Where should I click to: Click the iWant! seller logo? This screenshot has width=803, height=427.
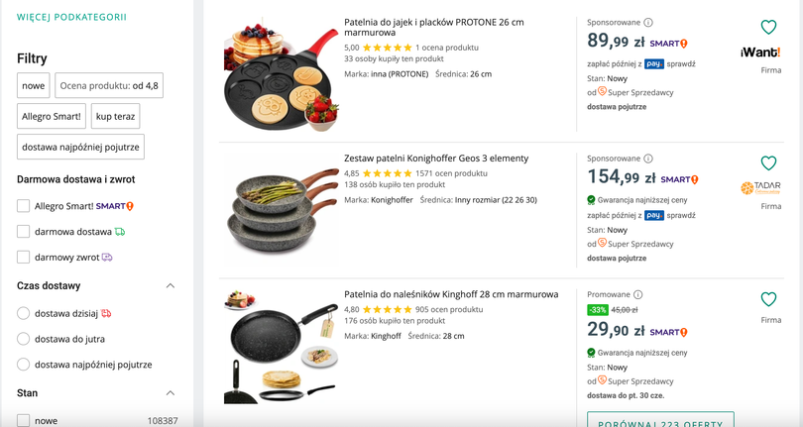760,52
